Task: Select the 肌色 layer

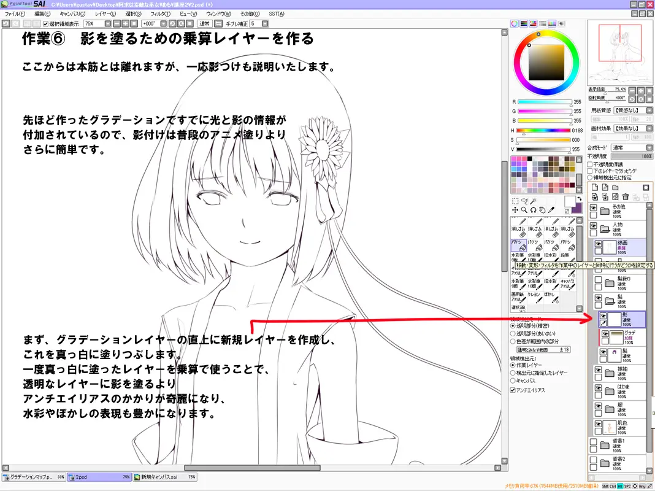Action: 620,428
